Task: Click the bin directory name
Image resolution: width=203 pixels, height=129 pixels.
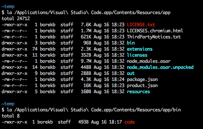Action: tap(131, 43)
